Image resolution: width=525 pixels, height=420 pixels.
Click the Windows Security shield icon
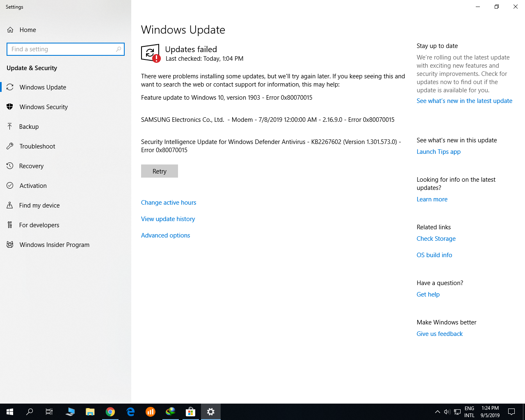10,107
